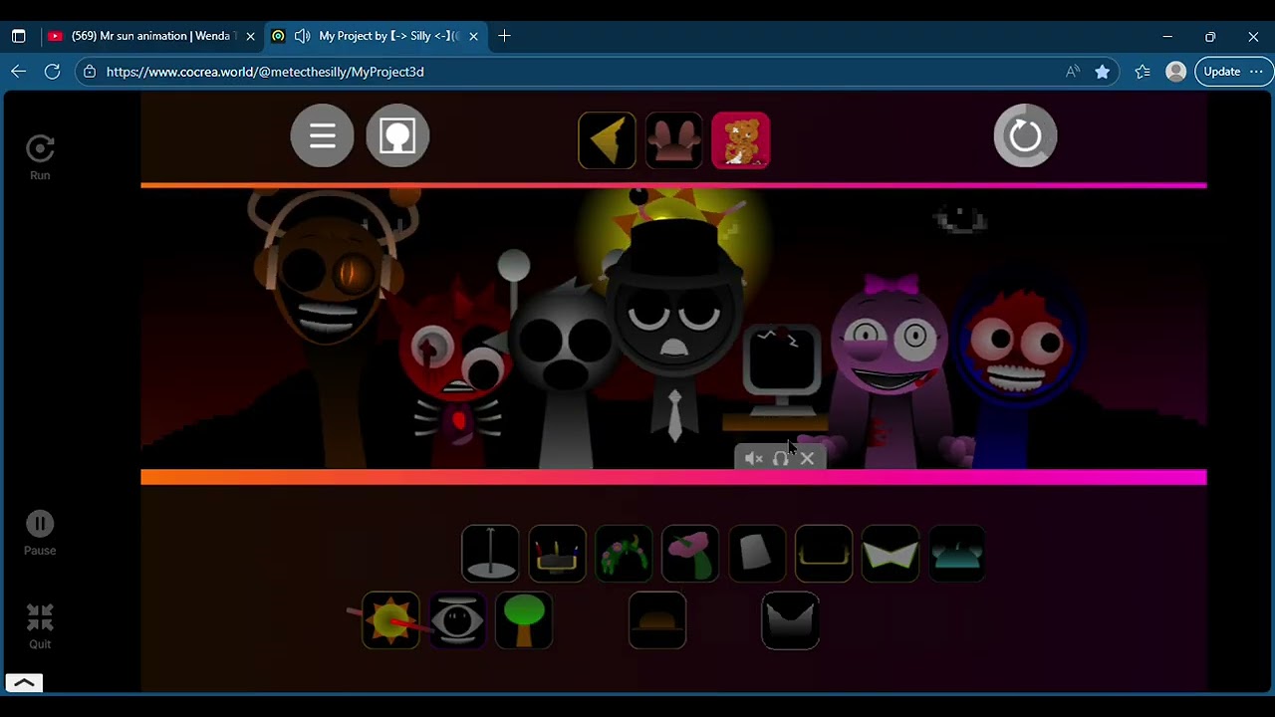The height and width of the screenshot is (717, 1275).
Task: Reset the mix with the circular arrow button
Action: tap(1025, 135)
